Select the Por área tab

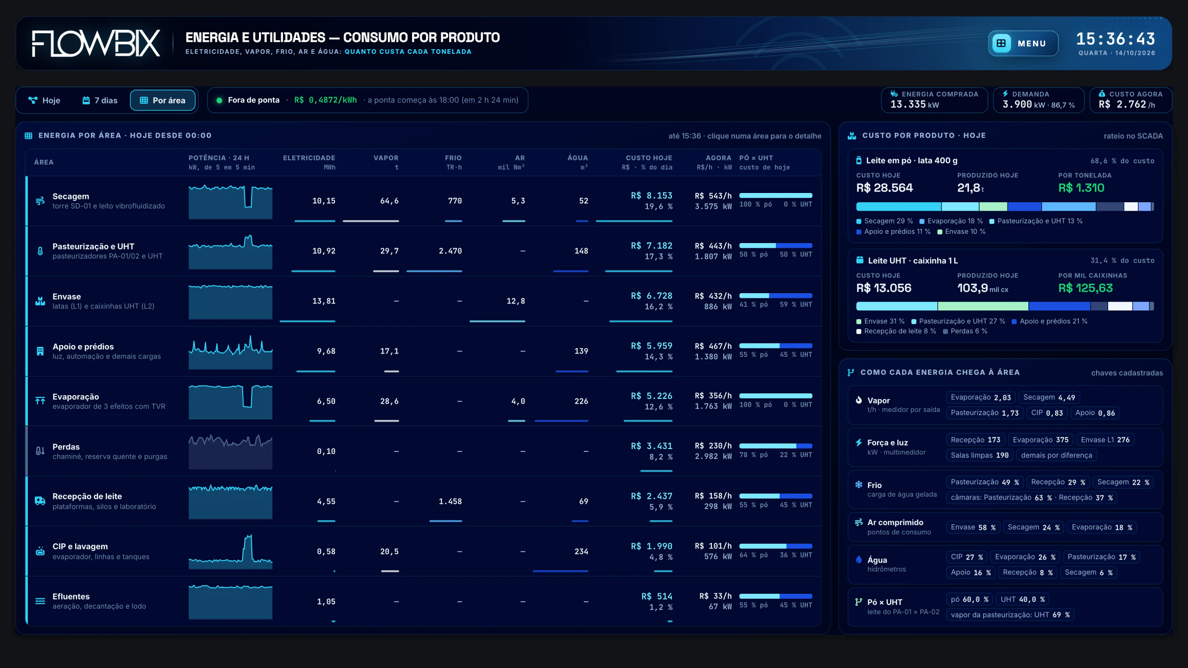(x=162, y=100)
